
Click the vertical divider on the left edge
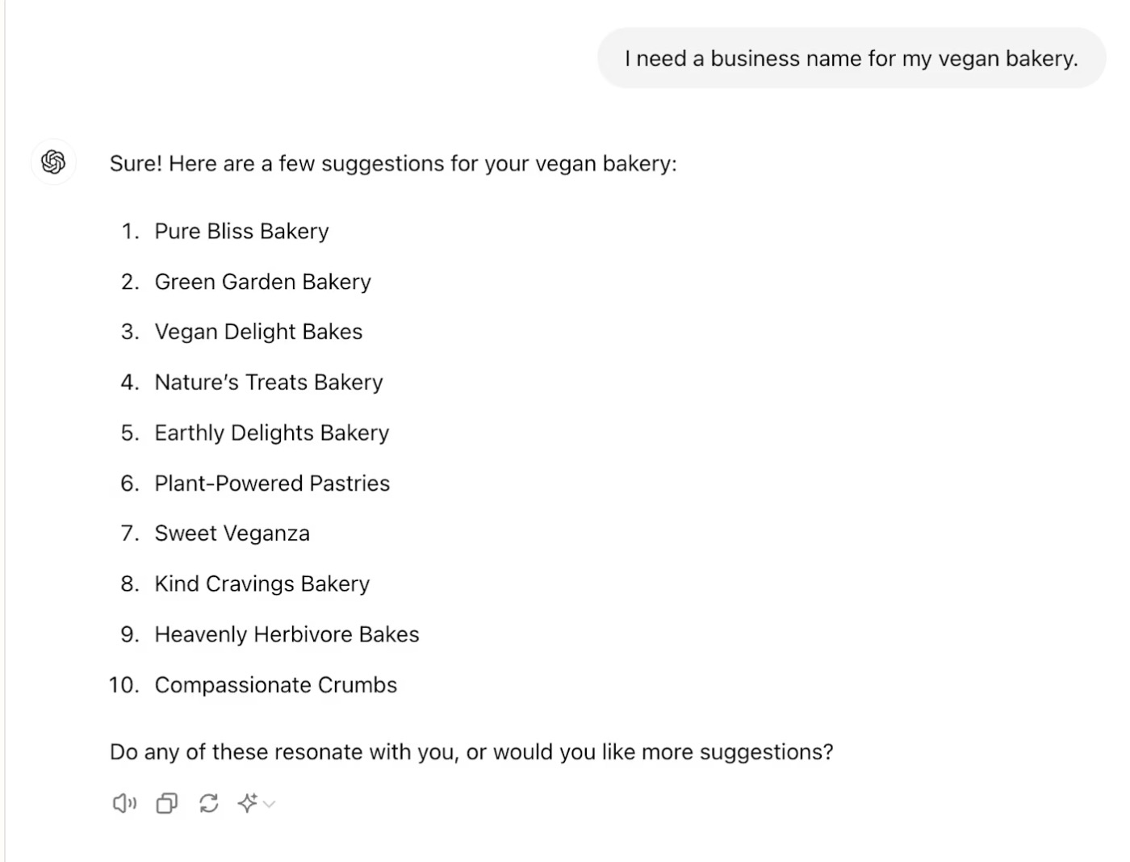5,431
